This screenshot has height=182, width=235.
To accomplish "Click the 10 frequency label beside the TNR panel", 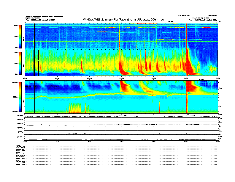I will click(x=220, y=106).
